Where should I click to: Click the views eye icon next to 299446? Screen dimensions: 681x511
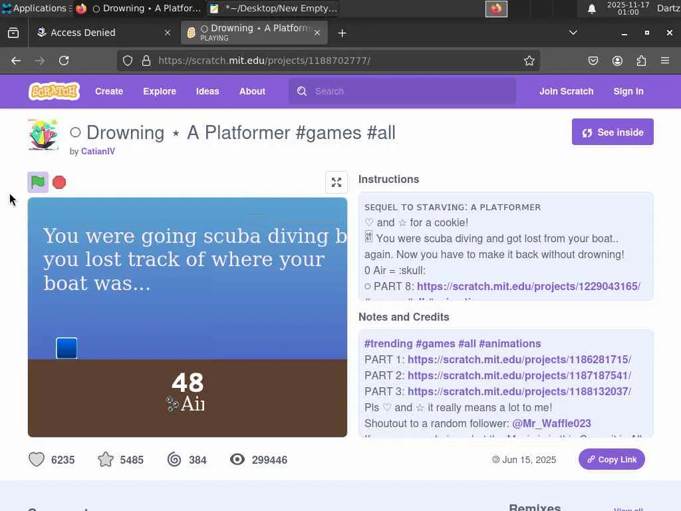pyautogui.click(x=237, y=459)
